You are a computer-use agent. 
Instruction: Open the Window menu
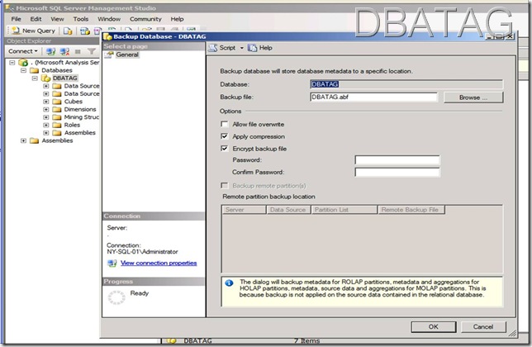coord(109,19)
